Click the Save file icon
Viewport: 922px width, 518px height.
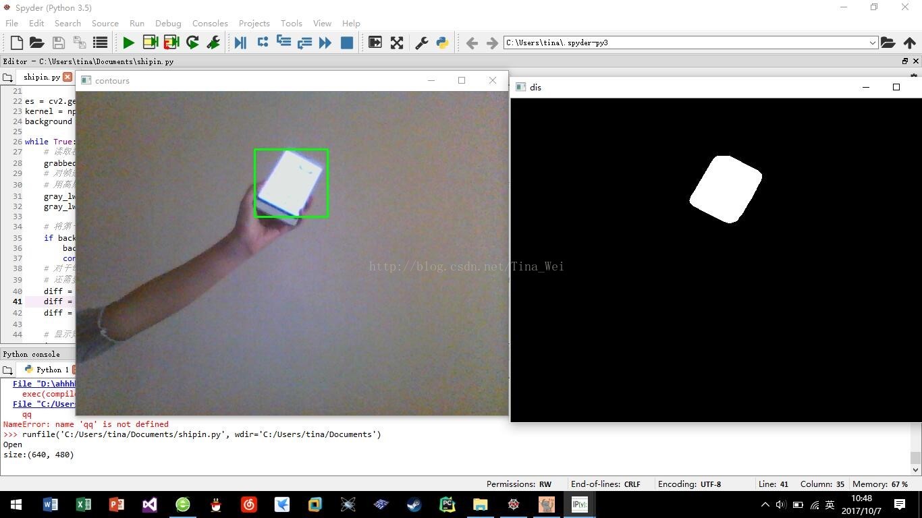[58, 42]
